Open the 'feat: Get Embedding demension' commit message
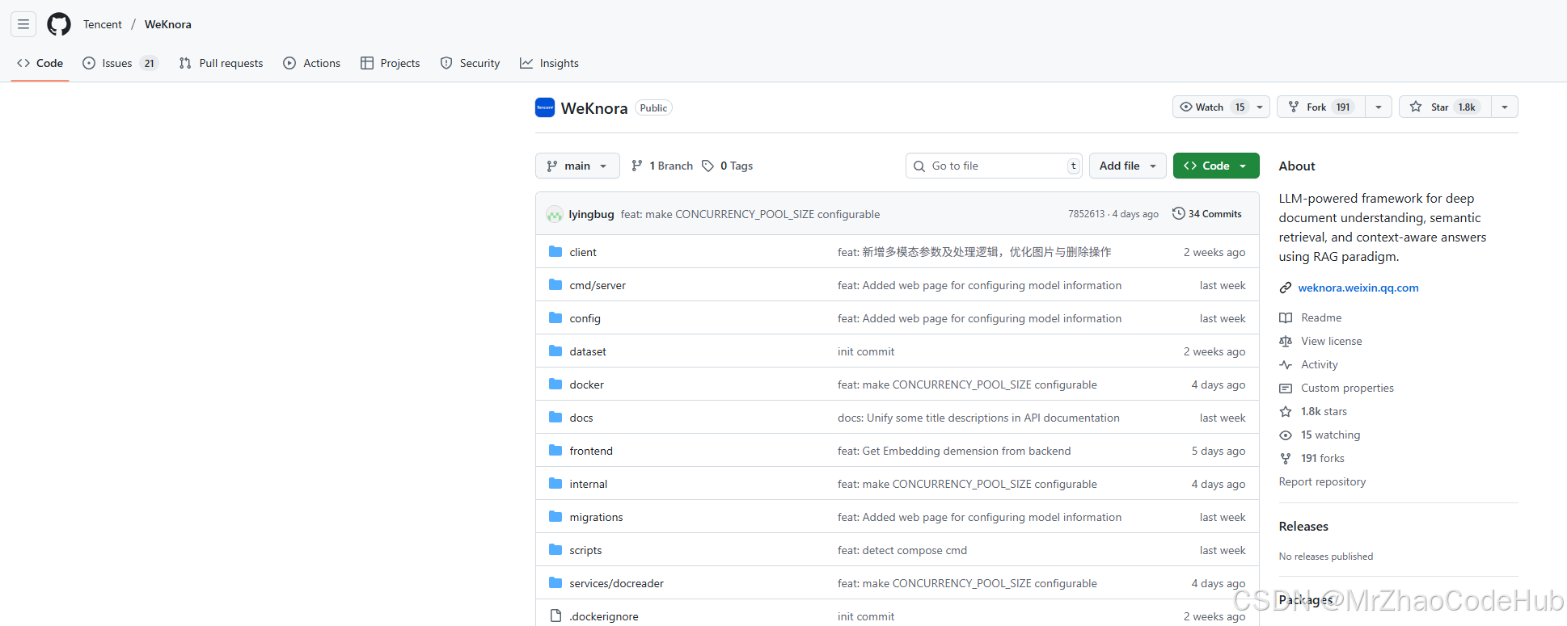This screenshot has width=1567, height=626. pos(954,451)
